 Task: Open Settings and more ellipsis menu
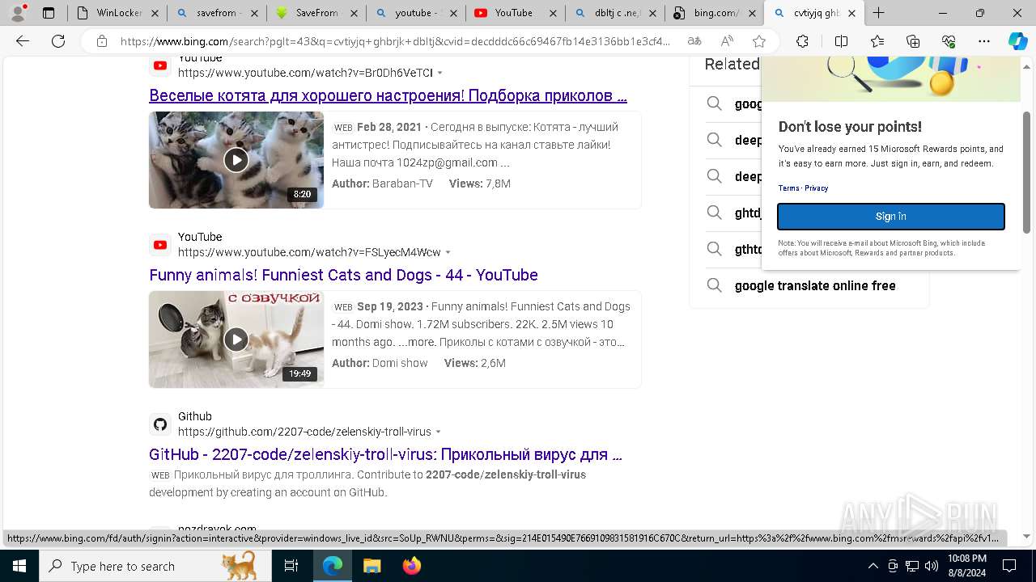click(x=984, y=41)
